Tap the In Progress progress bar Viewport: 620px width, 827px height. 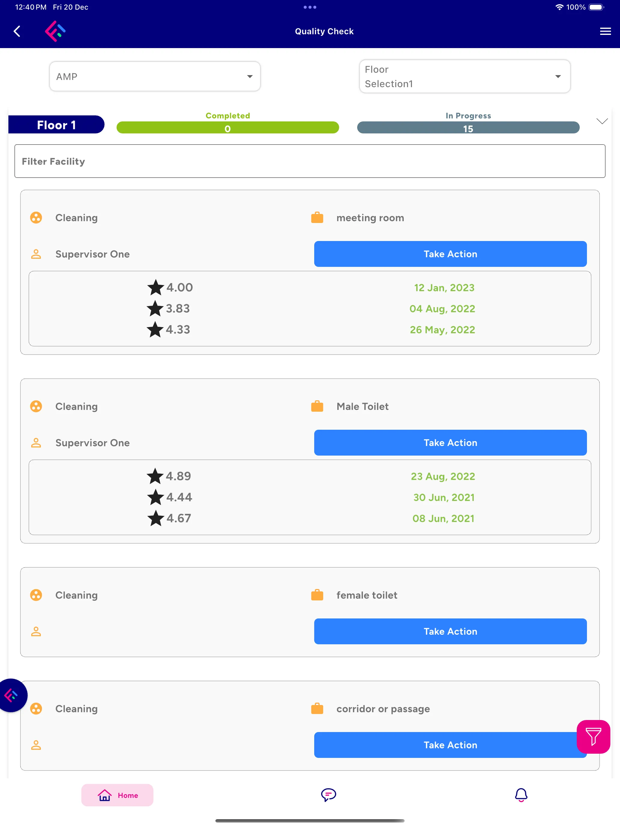[468, 127]
